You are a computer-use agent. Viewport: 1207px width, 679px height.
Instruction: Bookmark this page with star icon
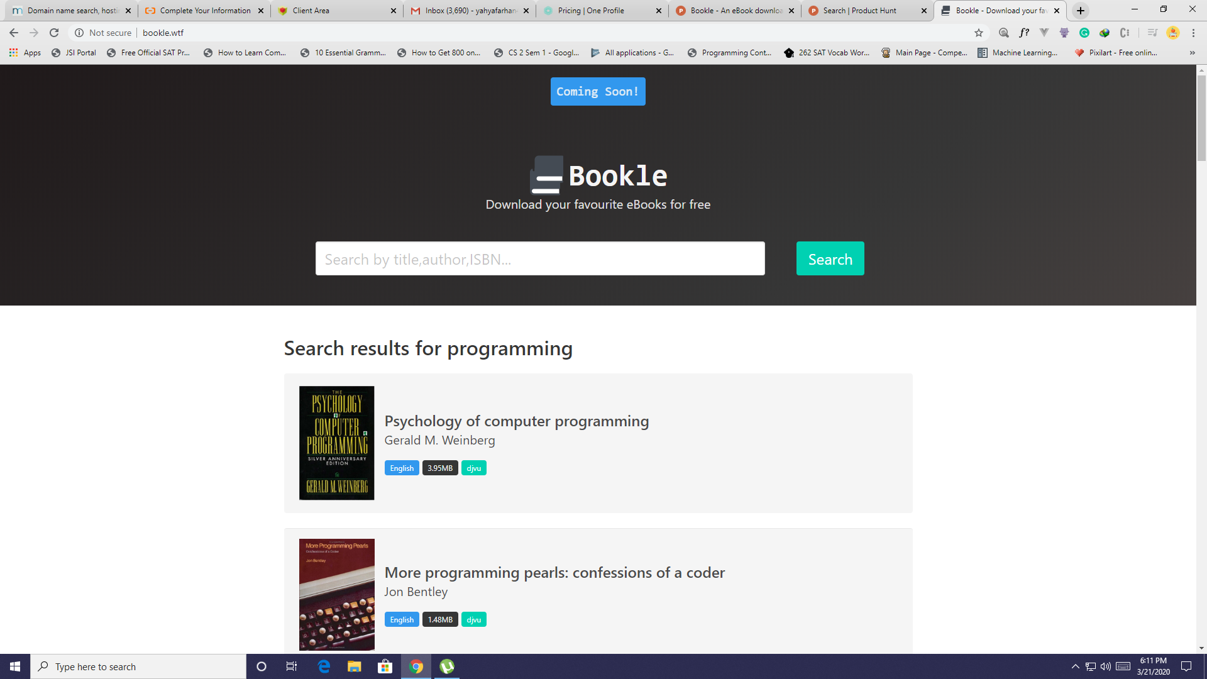[979, 33]
